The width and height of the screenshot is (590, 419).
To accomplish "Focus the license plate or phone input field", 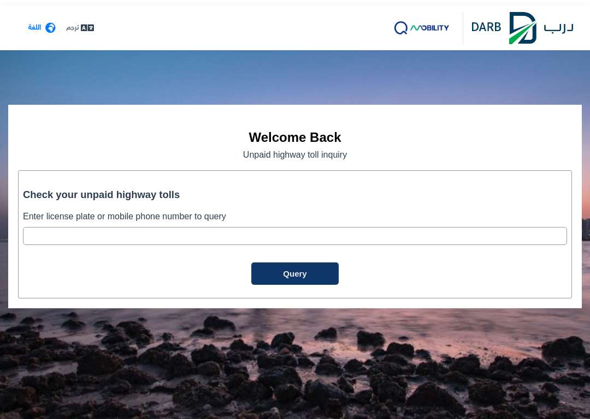I will (x=295, y=236).
